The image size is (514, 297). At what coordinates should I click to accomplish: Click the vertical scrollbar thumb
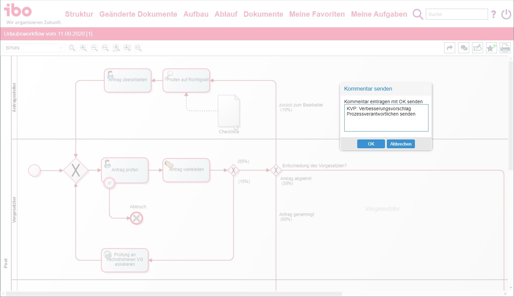511,116
